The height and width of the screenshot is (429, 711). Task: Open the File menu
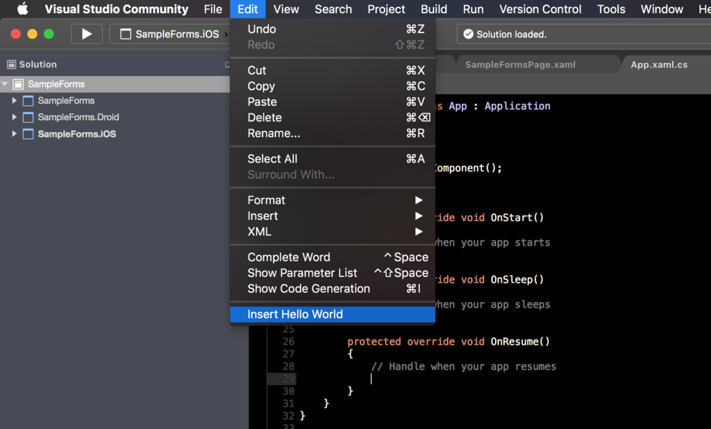pos(212,9)
